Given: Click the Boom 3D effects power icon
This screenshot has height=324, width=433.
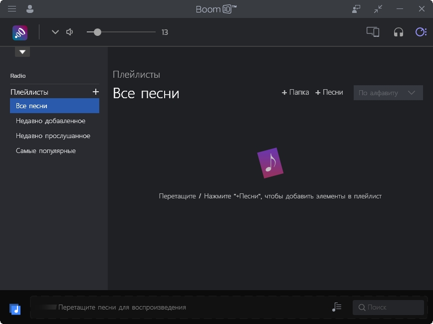Looking at the screenshot, I should coord(20,32).
